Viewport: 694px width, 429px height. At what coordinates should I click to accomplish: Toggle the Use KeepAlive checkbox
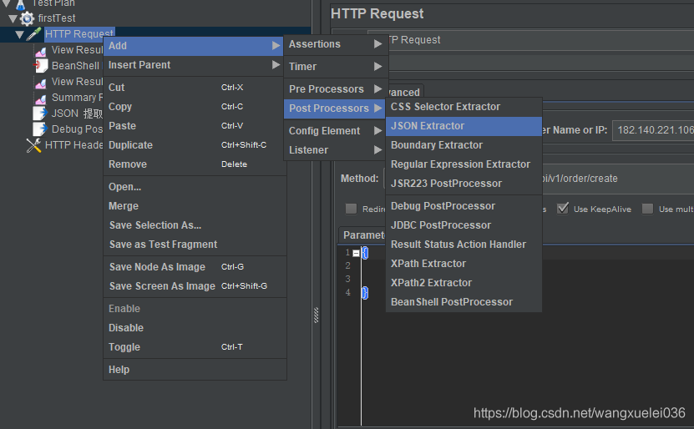pos(563,209)
